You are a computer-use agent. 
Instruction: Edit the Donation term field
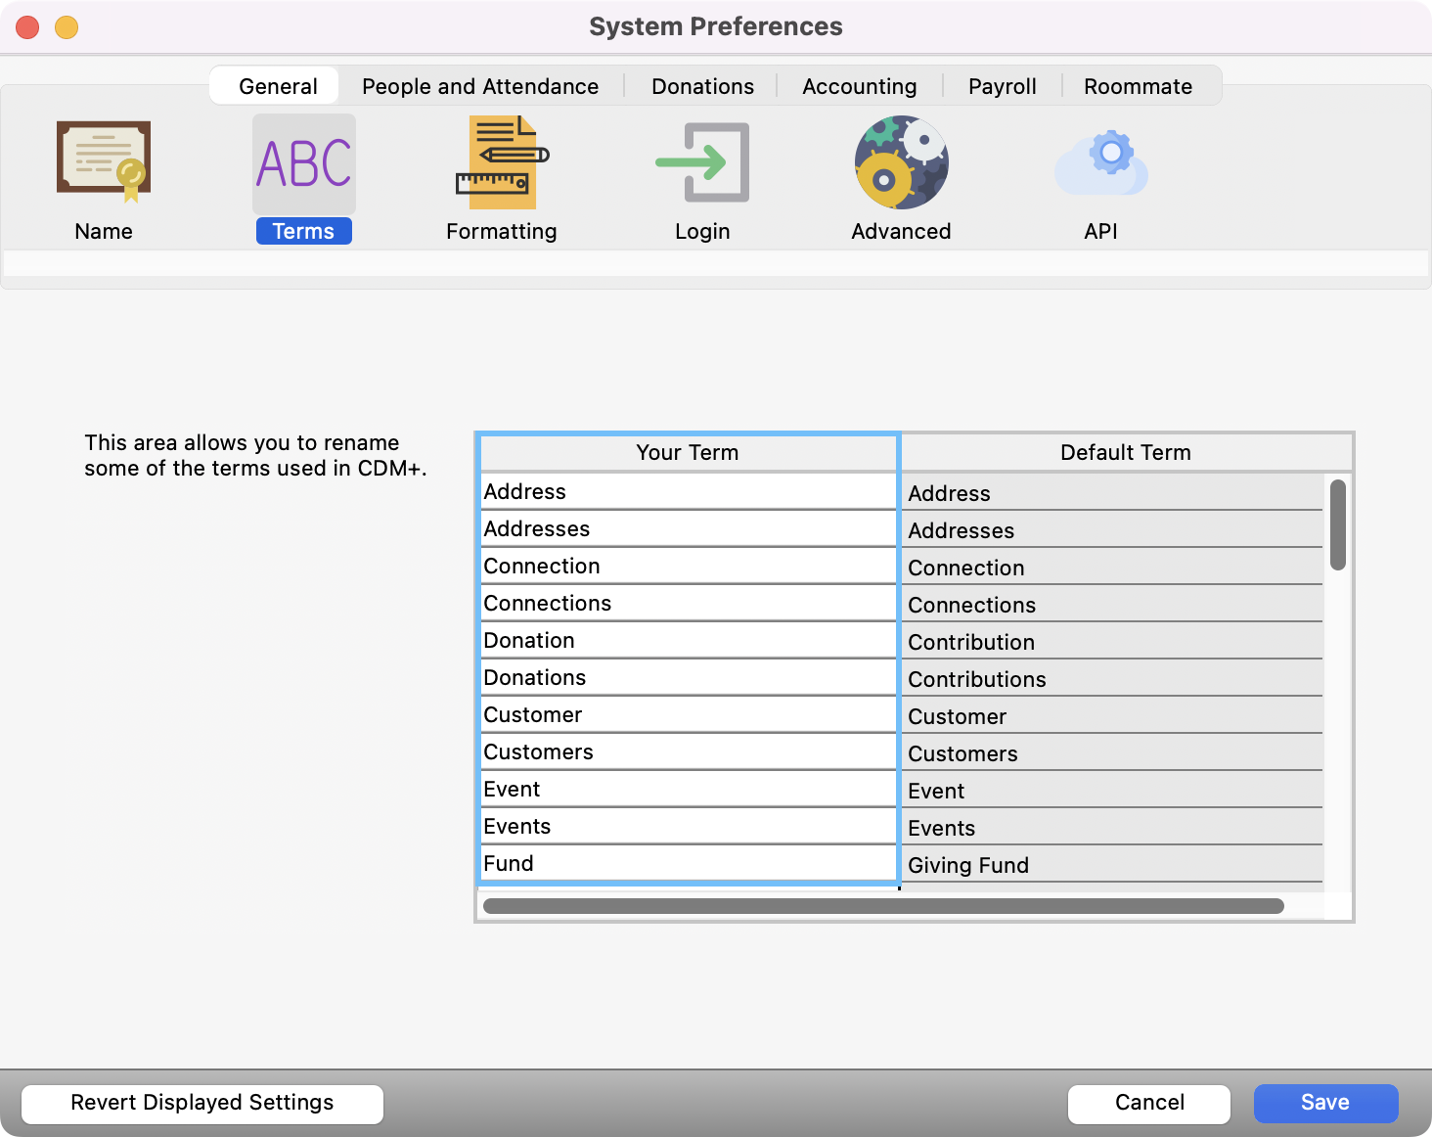688,641
